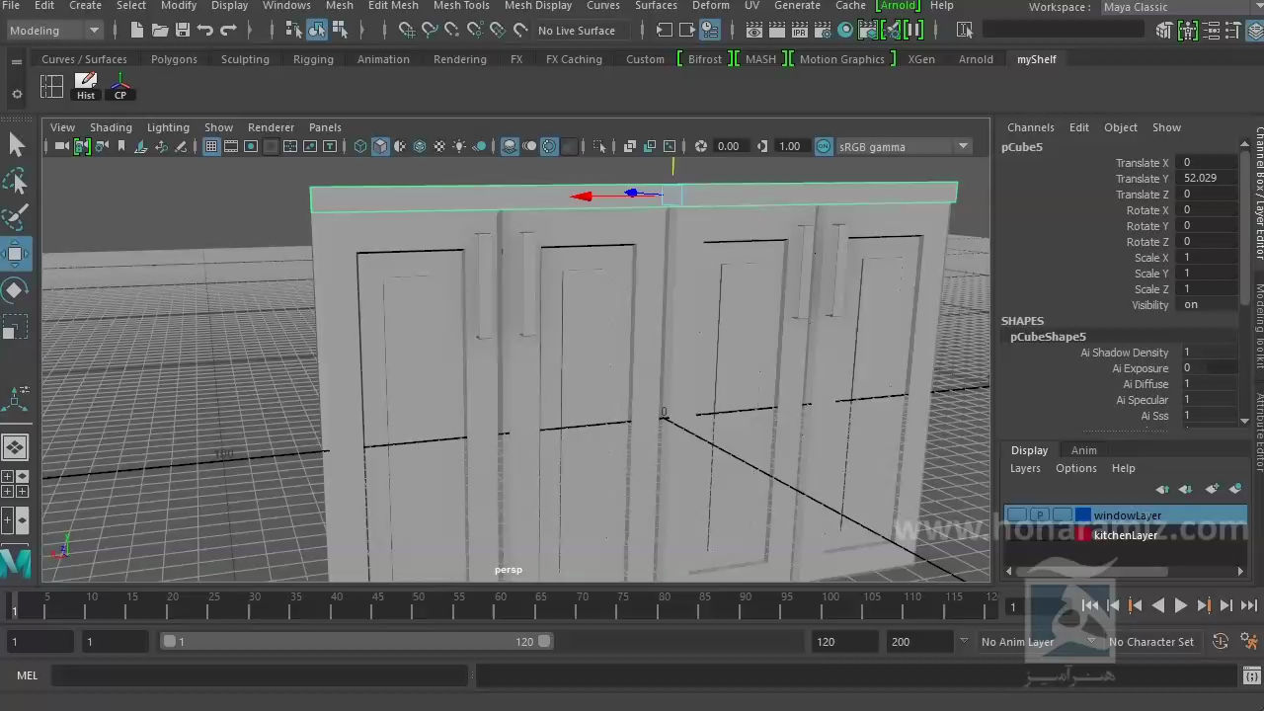Activate the Rotate tool
This screenshot has width=1264, height=711.
(16, 290)
